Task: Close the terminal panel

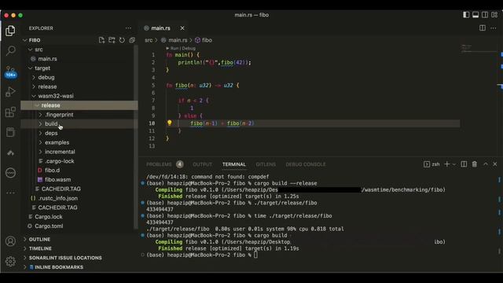Action: tap(495, 164)
